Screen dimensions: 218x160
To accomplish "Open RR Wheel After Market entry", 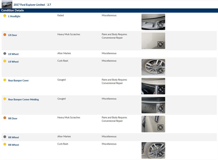I will click(13, 137).
